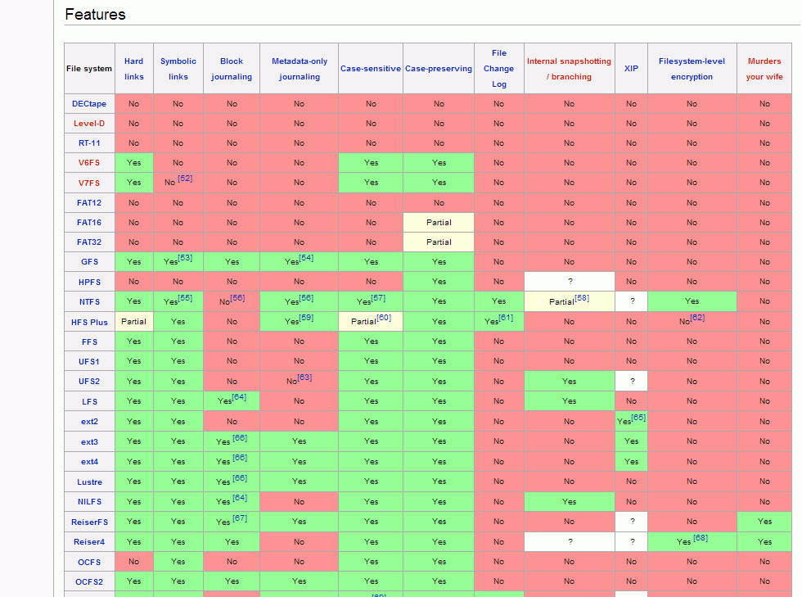Follow the Block journaling header link
This screenshot has height=597, width=802.
(x=232, y=69)
